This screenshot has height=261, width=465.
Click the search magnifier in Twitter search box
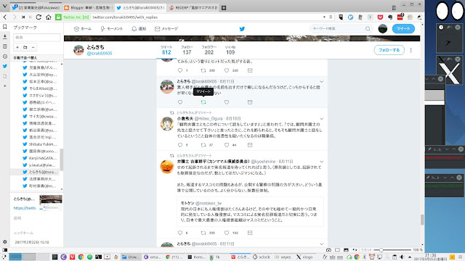click(368, 29)
